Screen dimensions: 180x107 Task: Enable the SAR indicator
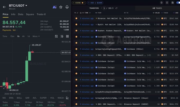click(27, 98)
